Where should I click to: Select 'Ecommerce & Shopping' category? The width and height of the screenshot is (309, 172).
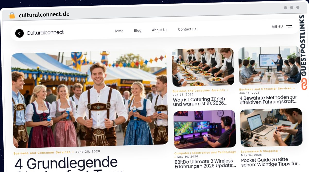(259, 151)
